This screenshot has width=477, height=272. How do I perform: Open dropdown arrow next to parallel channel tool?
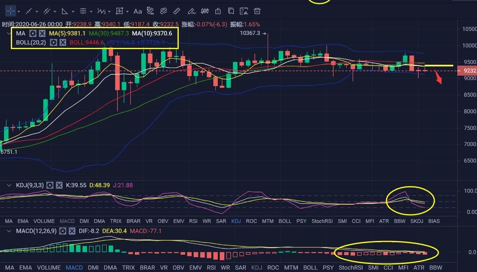(55, 12)
